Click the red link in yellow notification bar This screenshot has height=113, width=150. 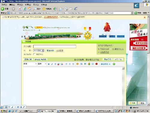[51, 17]
